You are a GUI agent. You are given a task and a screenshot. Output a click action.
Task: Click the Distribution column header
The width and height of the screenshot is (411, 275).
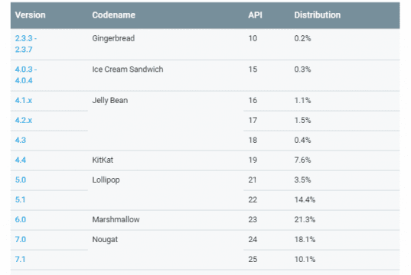pos(318,15)
